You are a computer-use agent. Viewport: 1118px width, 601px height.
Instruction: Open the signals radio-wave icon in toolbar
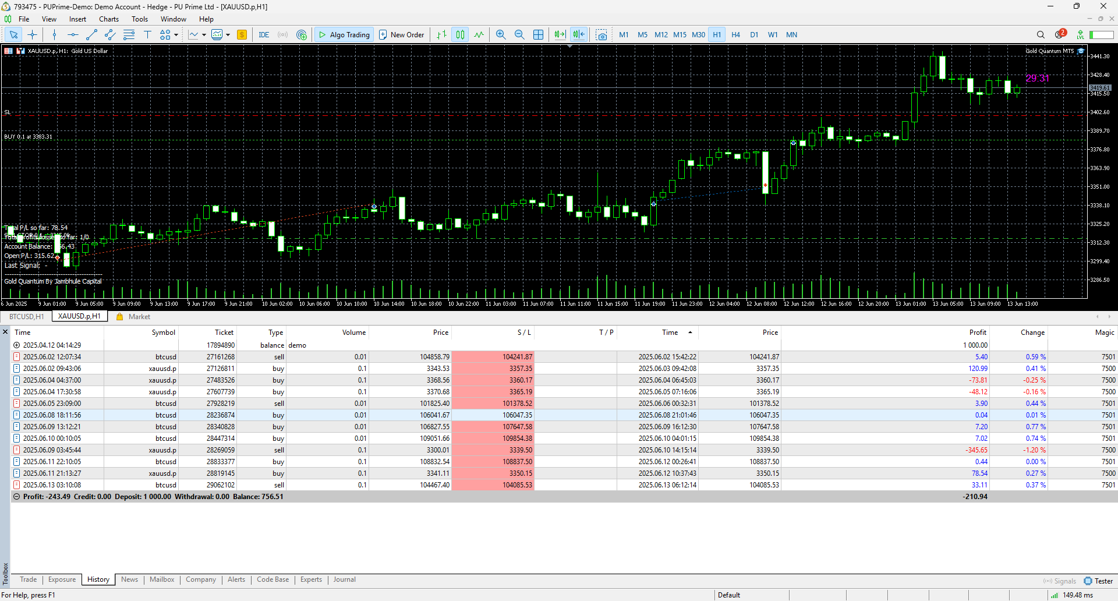coord(283,35)
